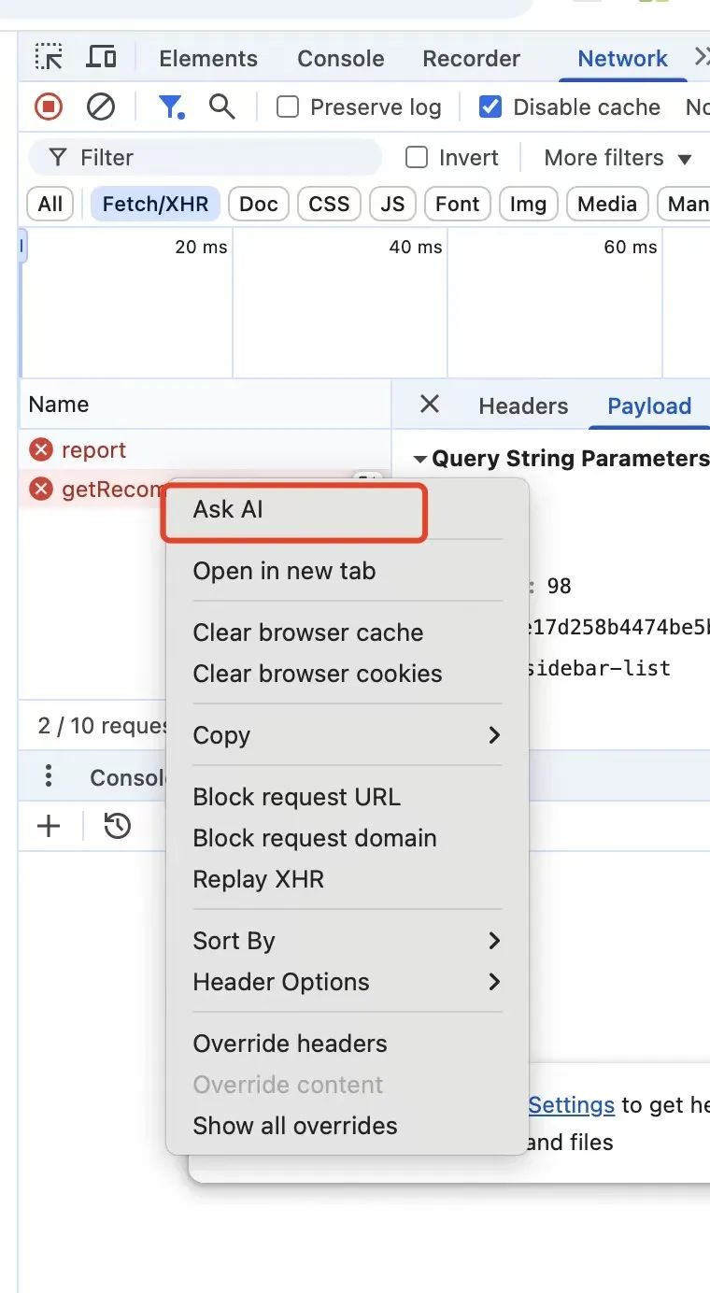Uncheck the Disable cache checkbox
Screen dimensions: 710x1293
490,107
